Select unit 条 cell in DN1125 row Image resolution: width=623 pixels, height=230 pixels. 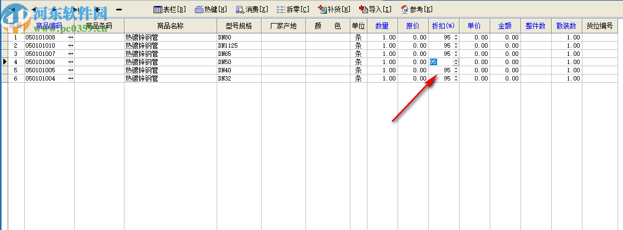tap(358, 45)
